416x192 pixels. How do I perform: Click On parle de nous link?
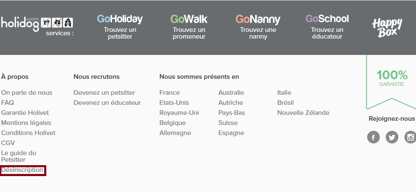point(27,93)
